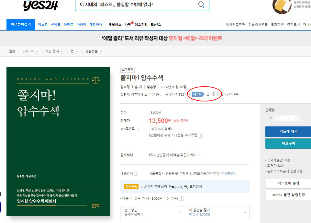Screen dimensions: 311x223
Task: Click author 김숙정 link
Action: point(125,87)
